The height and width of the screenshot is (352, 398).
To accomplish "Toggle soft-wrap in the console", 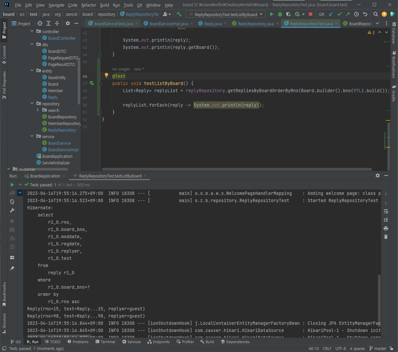I will 386,211.
